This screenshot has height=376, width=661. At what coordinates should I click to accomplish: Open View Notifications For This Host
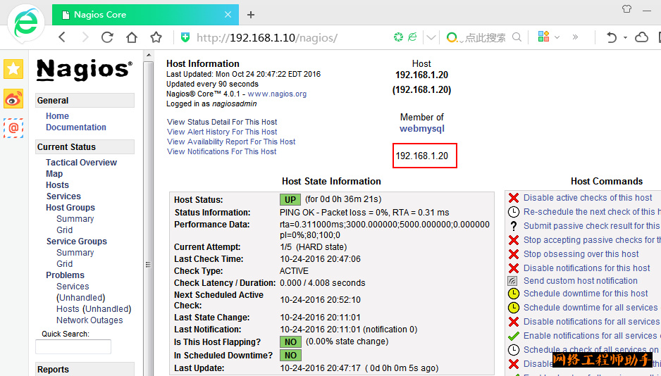point(222,151)
